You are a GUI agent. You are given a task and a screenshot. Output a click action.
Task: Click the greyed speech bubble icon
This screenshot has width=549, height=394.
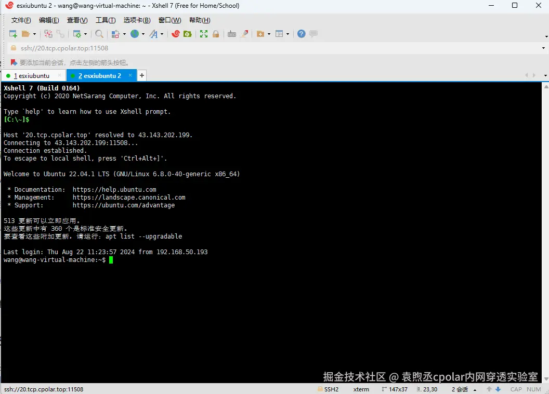coord(313,34)
